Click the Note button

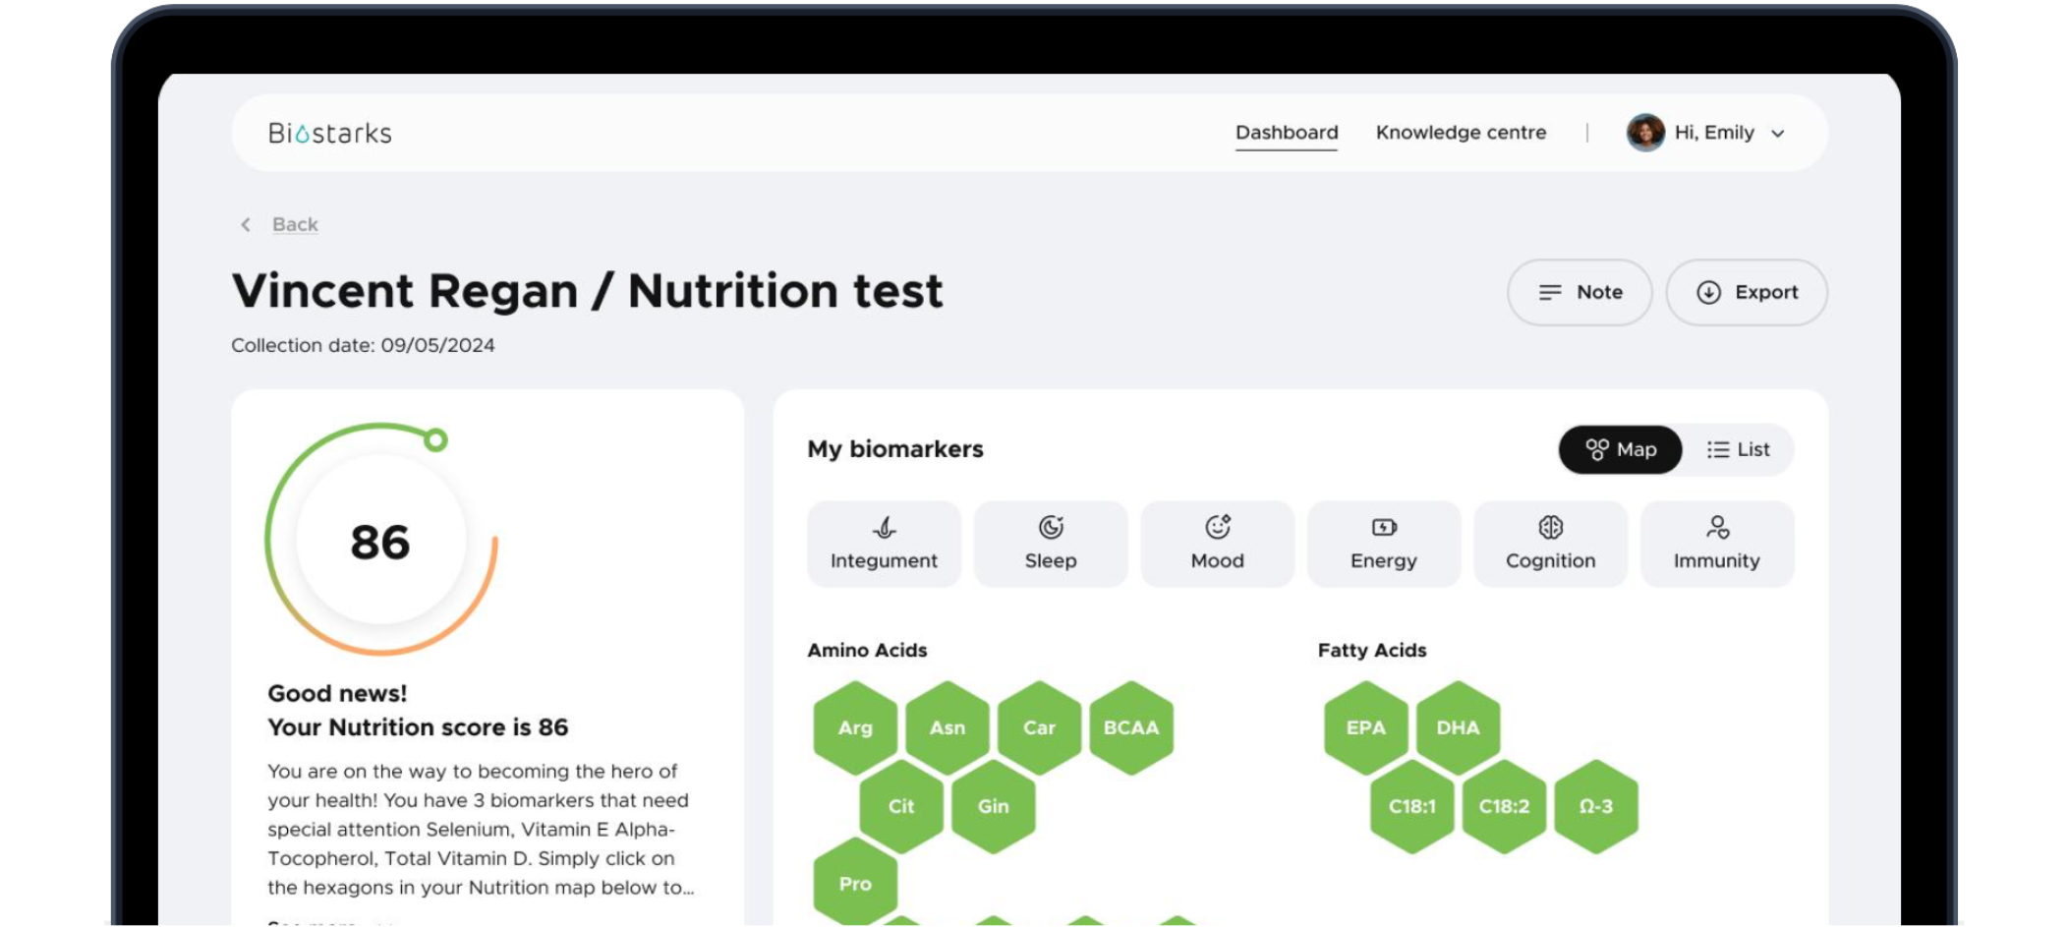(x=1580, y=292)
